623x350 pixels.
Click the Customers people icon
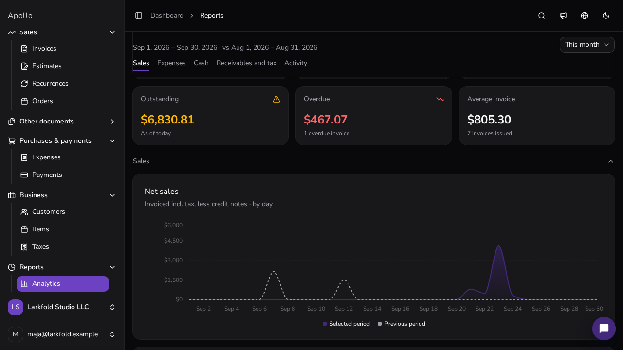[24, 212]
